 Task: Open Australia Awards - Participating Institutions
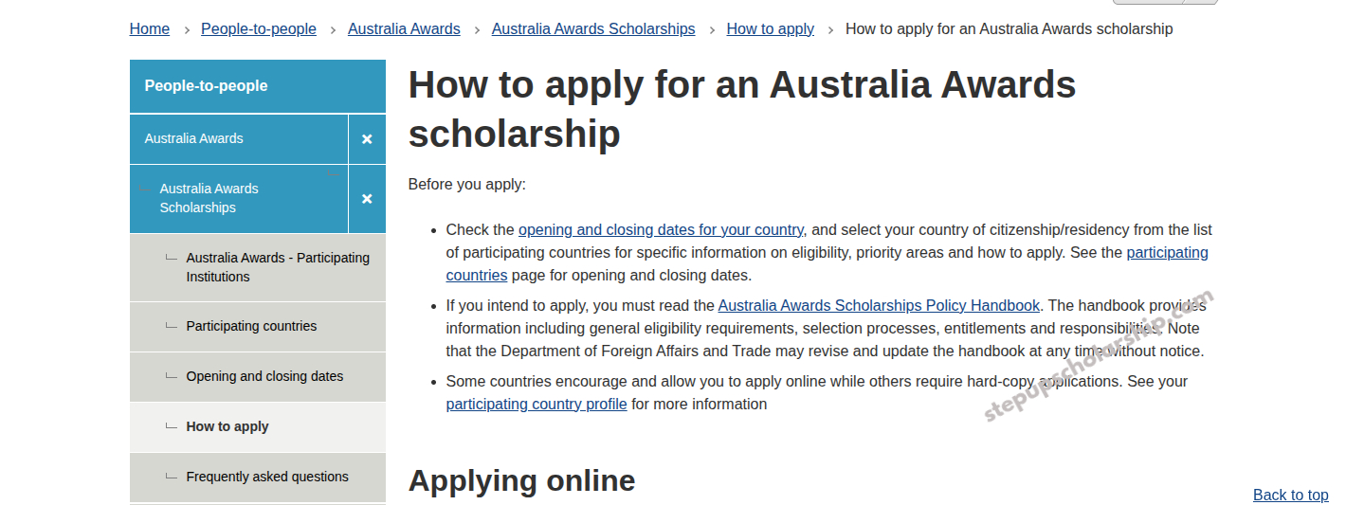coord(278,267)
